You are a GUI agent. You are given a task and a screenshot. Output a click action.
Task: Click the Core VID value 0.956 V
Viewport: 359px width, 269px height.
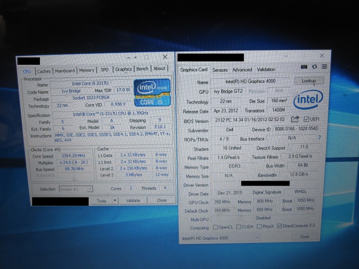(x=118, y=104)
